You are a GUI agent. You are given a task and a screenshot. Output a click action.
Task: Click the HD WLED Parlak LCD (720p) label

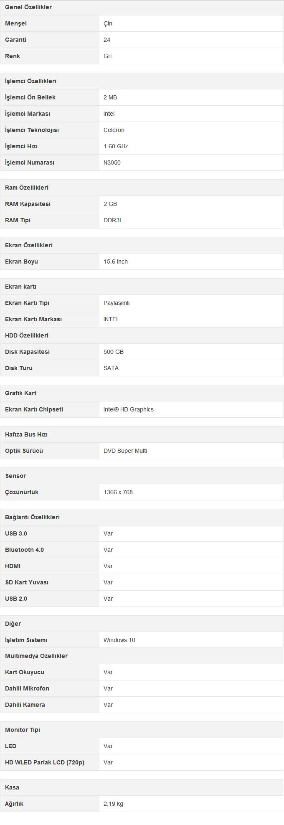[45, 762]
